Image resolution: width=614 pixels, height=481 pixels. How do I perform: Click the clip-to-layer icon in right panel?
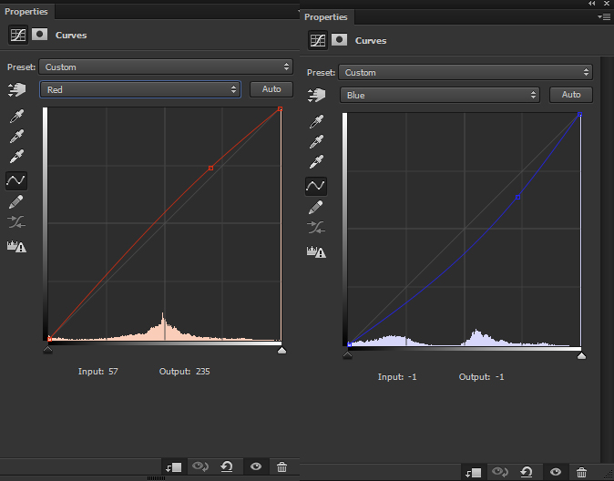(473, 472)
